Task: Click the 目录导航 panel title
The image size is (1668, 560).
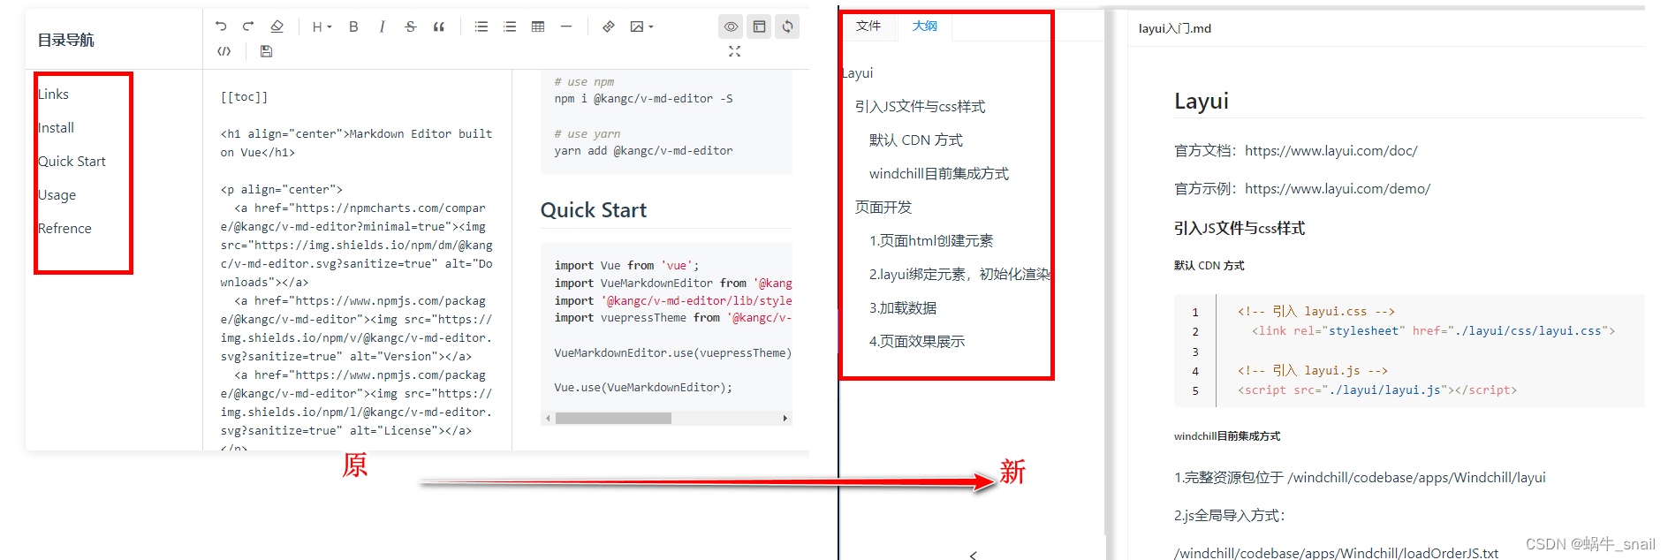Action: tap(65, 40)
